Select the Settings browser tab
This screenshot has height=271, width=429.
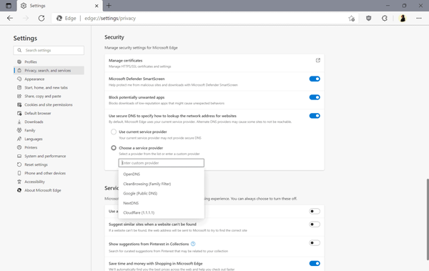[x=59, y=6]
